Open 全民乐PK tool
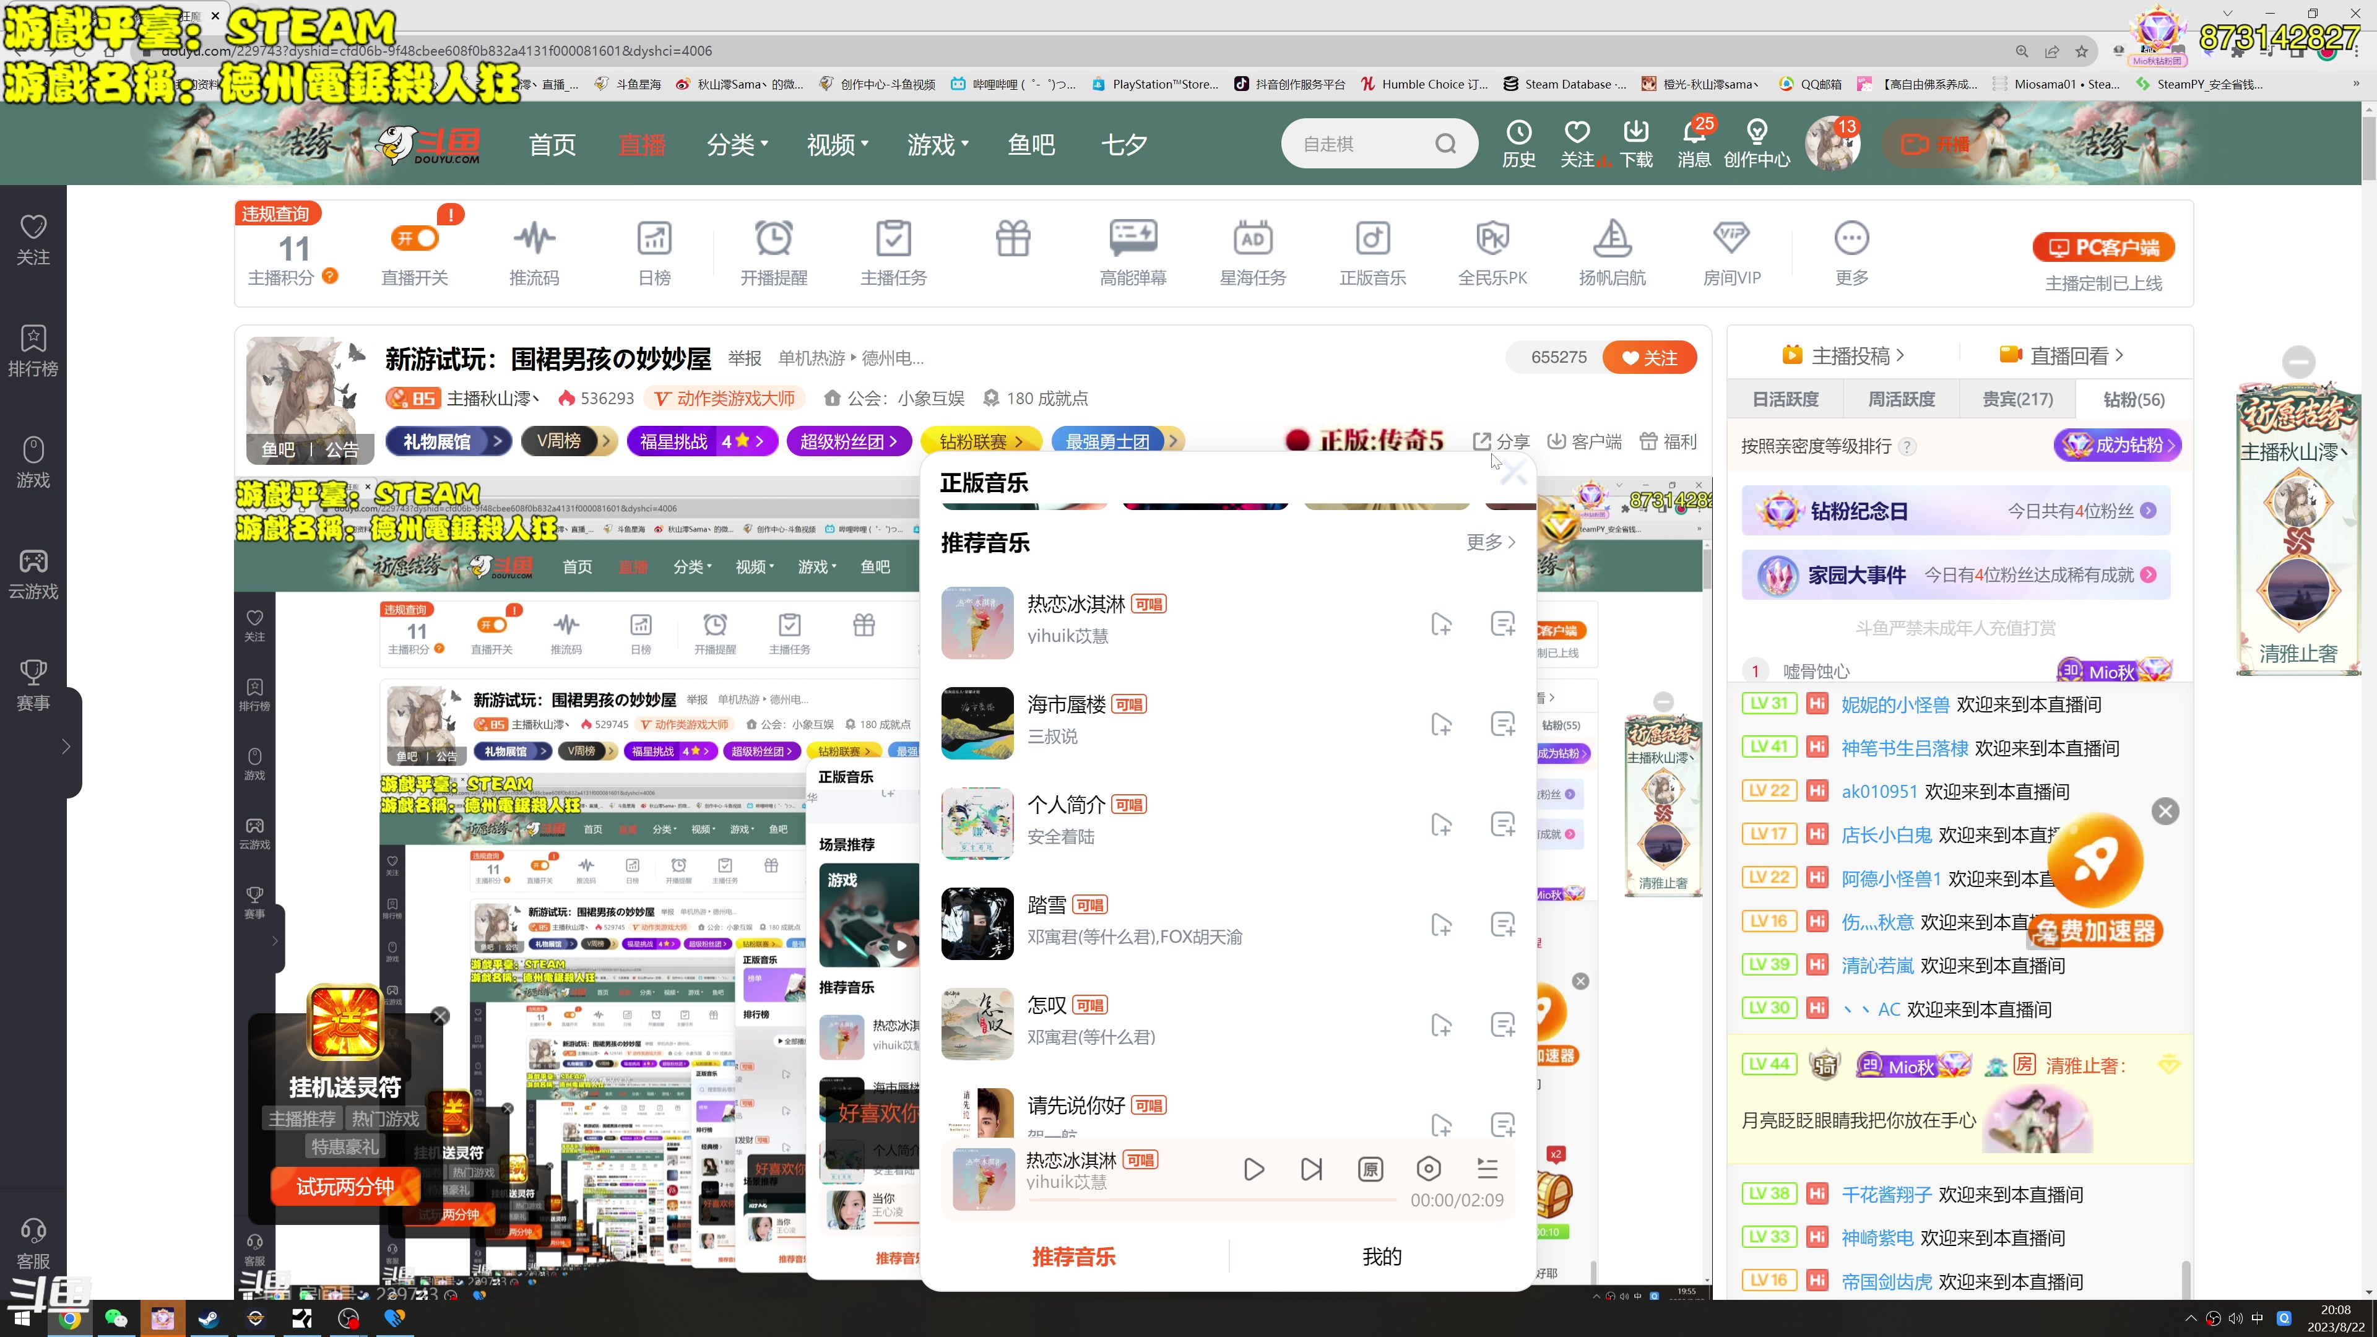The height and width of the screenshot is (1337, 2377). tap(1492, 253)
